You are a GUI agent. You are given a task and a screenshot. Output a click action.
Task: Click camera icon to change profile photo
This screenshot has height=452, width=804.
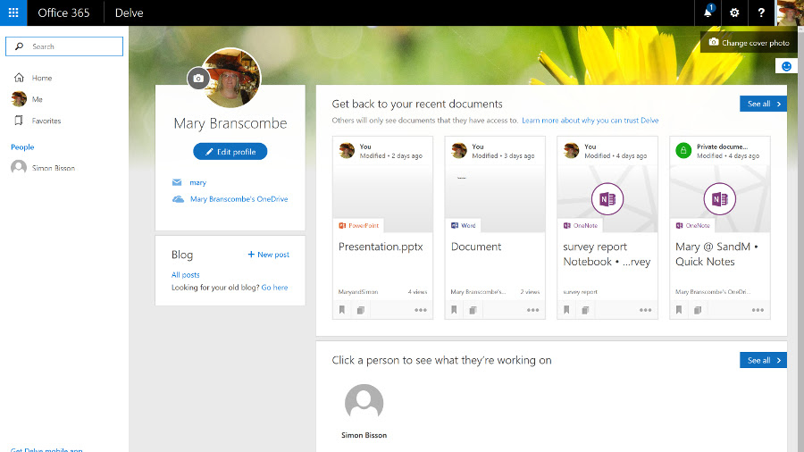click(198, 79)
